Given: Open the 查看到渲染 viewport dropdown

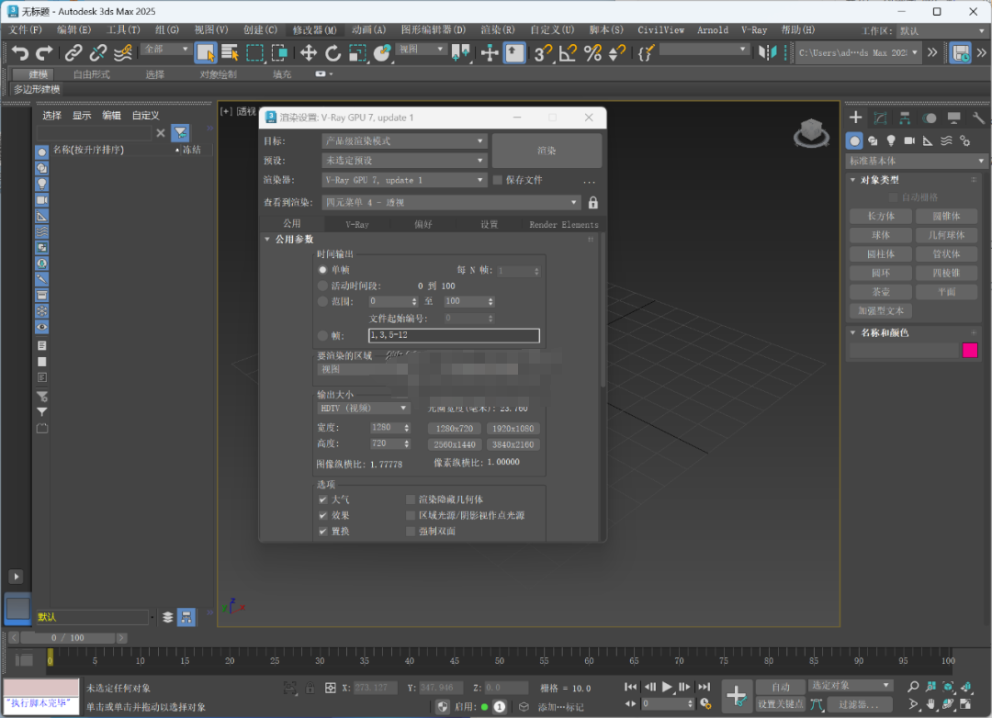Looking at the screenshot, I should tap(451, 202).
